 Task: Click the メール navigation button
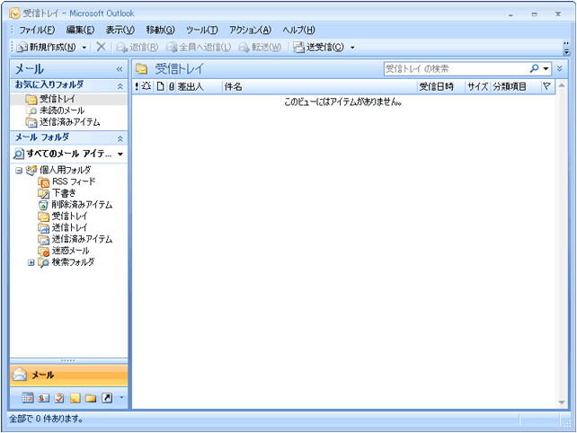[69, 376]
